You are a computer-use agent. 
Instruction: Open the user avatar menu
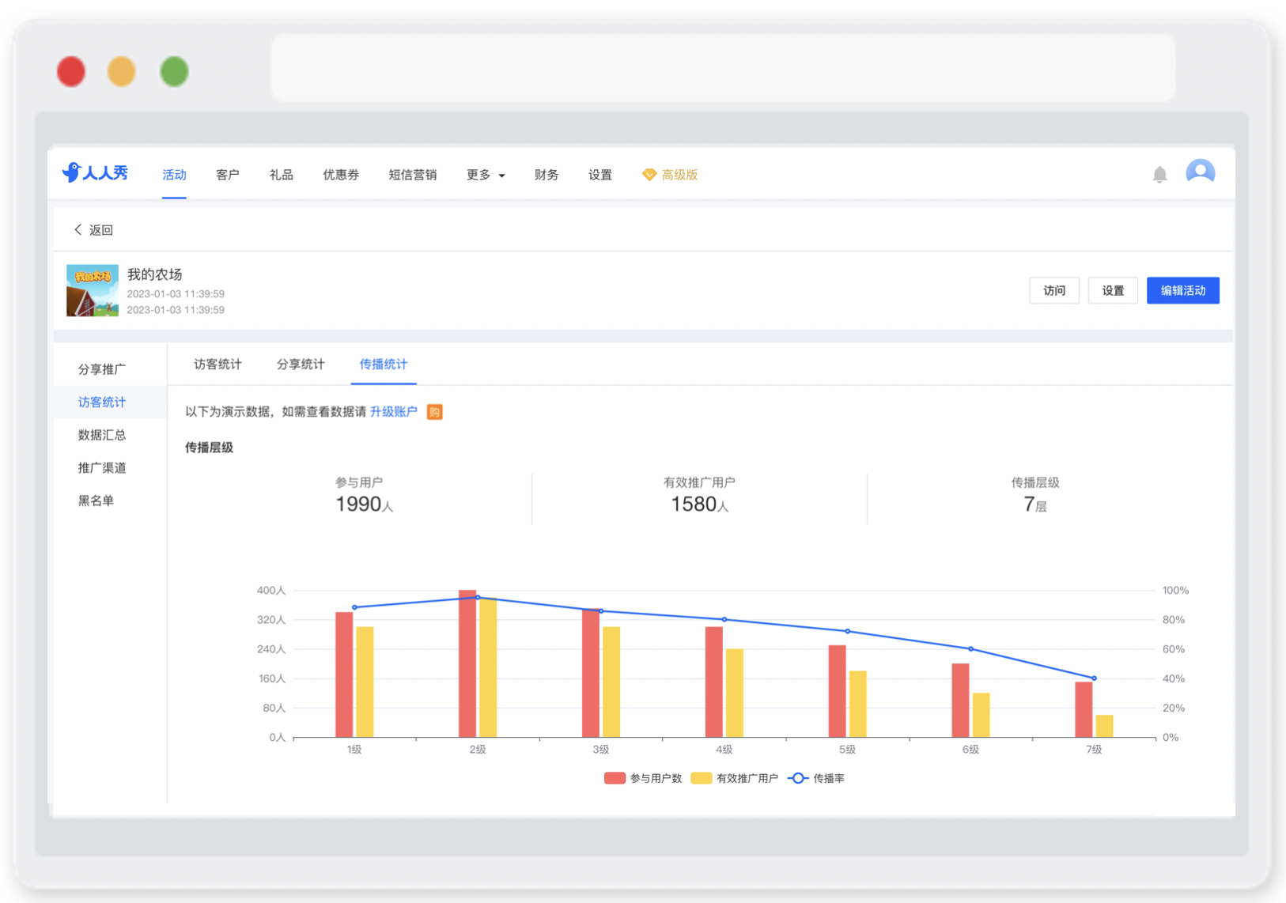[x=1200, y=172]
